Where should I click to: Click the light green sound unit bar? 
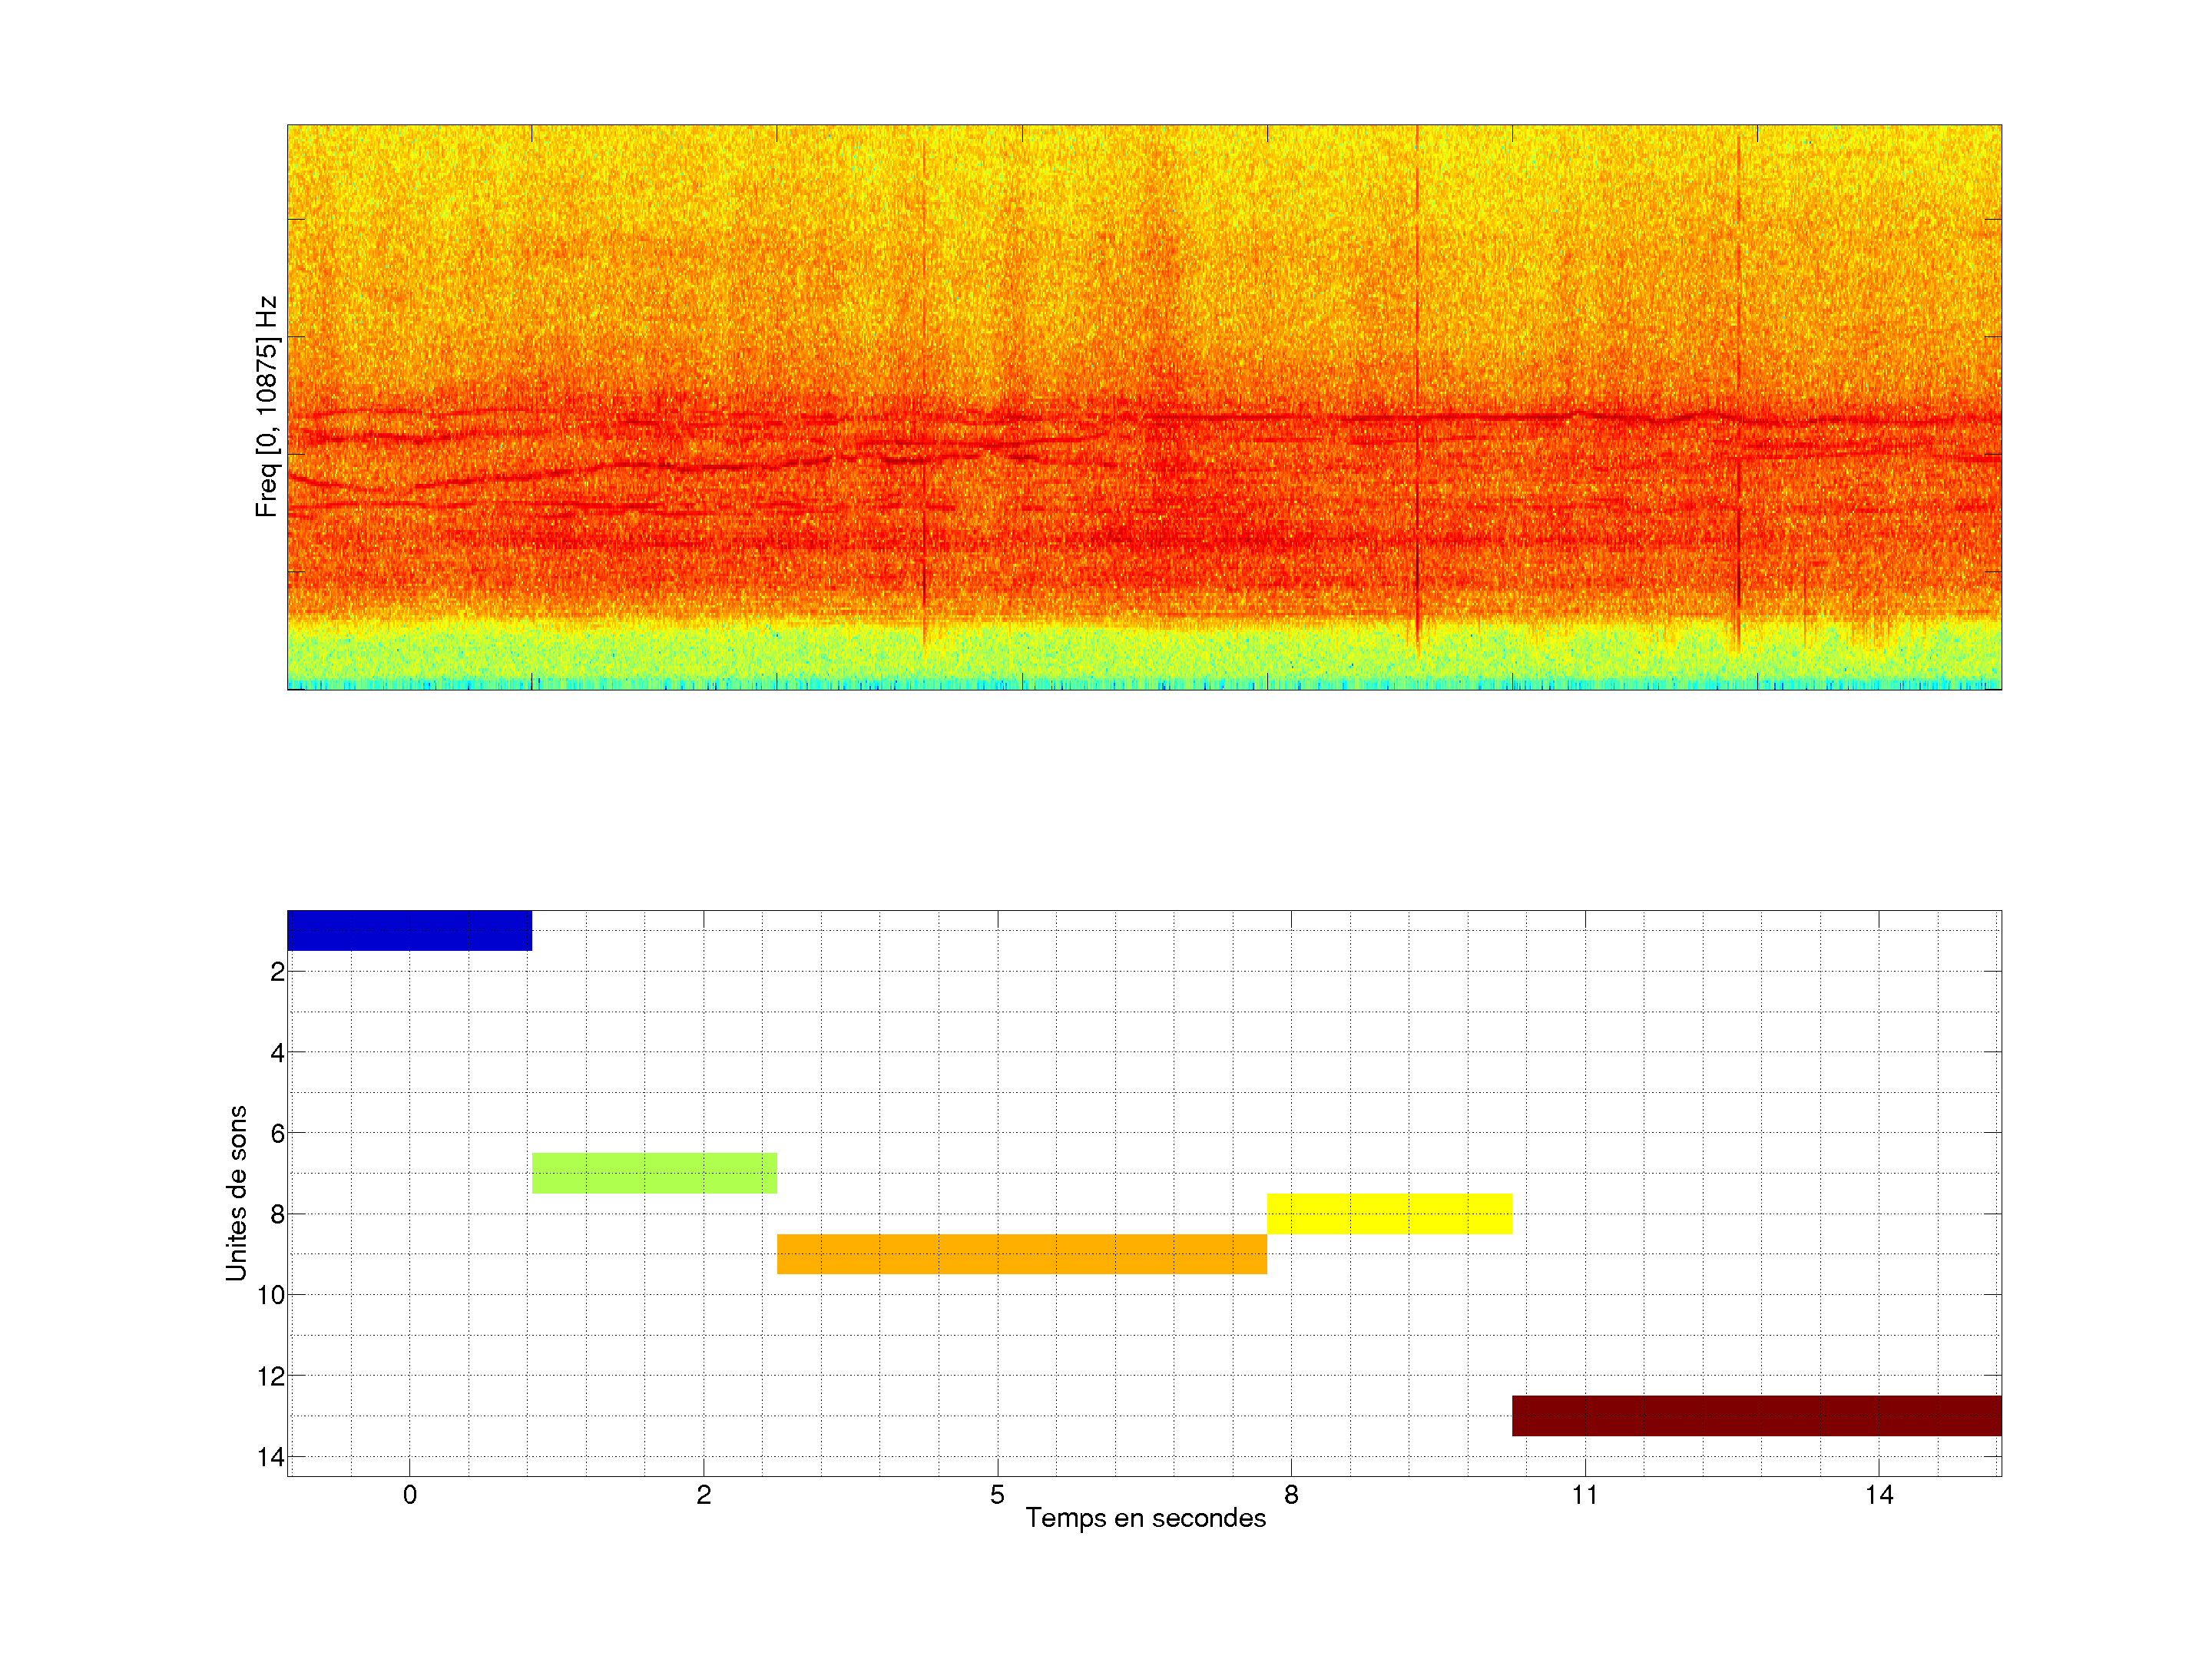tap(654, 1172)
